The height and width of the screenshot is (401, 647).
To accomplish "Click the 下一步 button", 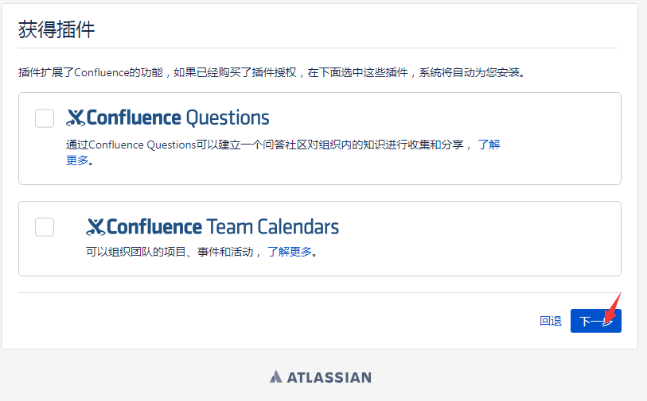I will 596,321.
